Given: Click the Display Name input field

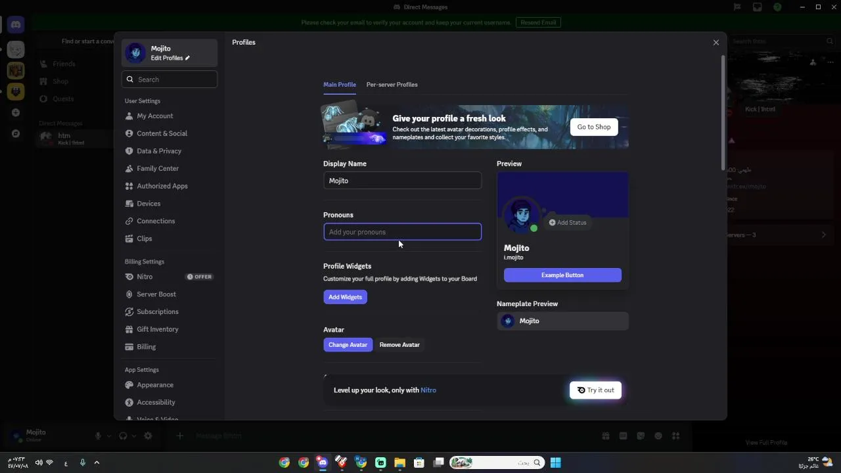Looking at the screenshot, I should coord(402,181).
